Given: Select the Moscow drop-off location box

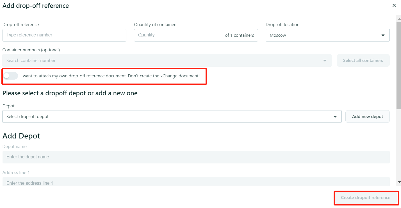Looking at the screenshot, I should pos(323,35).
